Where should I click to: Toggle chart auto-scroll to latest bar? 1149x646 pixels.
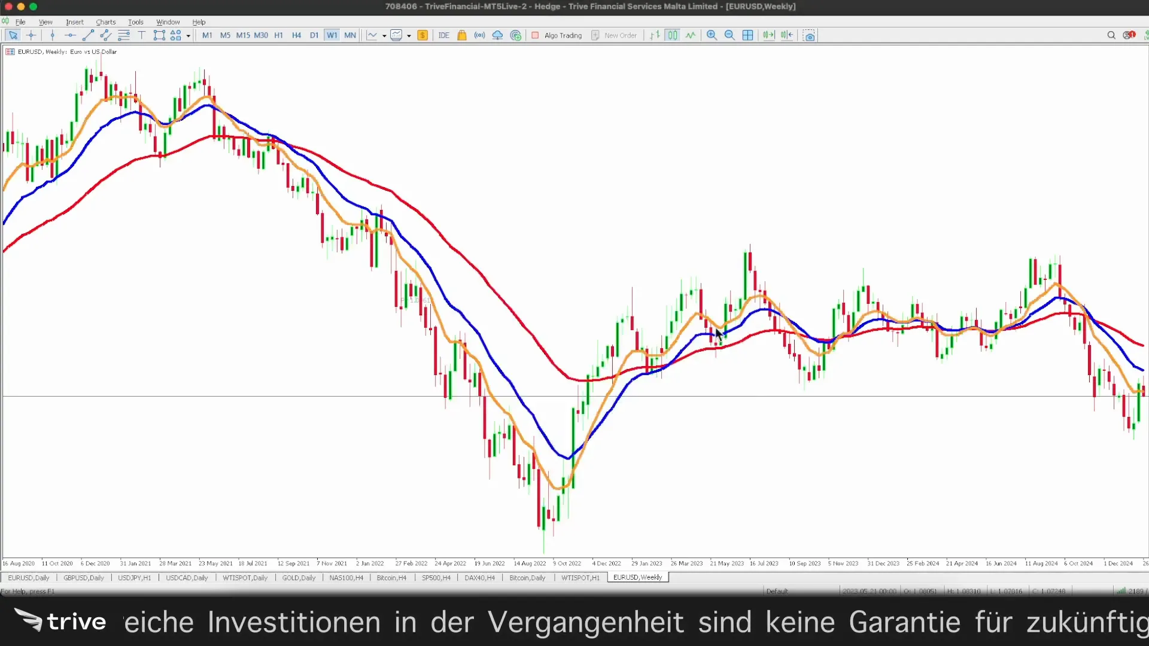pyautogui.click(x=769, y=35)
